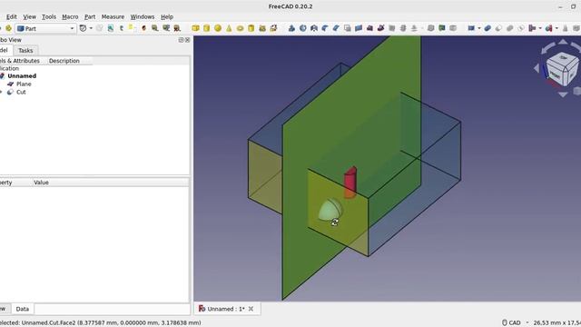Click the status bar selection text
This screenshot has height=327, width=581.
tap(101, 323)
